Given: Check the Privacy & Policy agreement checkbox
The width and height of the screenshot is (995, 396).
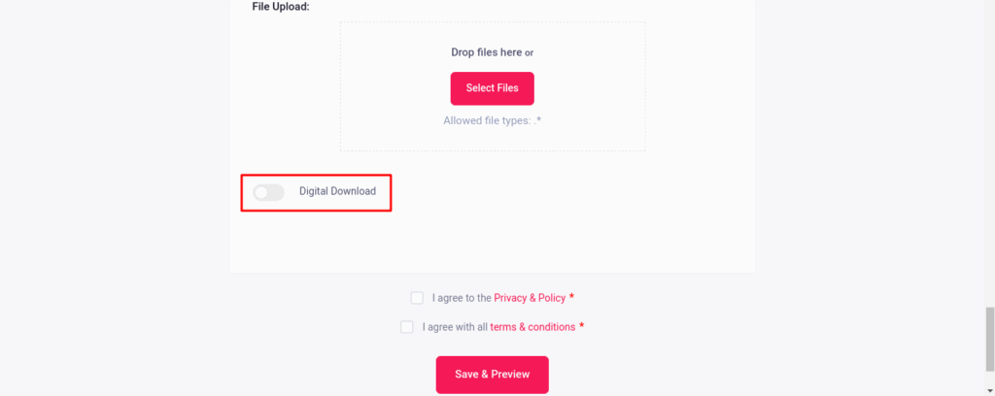Looking at the screenshot, I should 417,298.
